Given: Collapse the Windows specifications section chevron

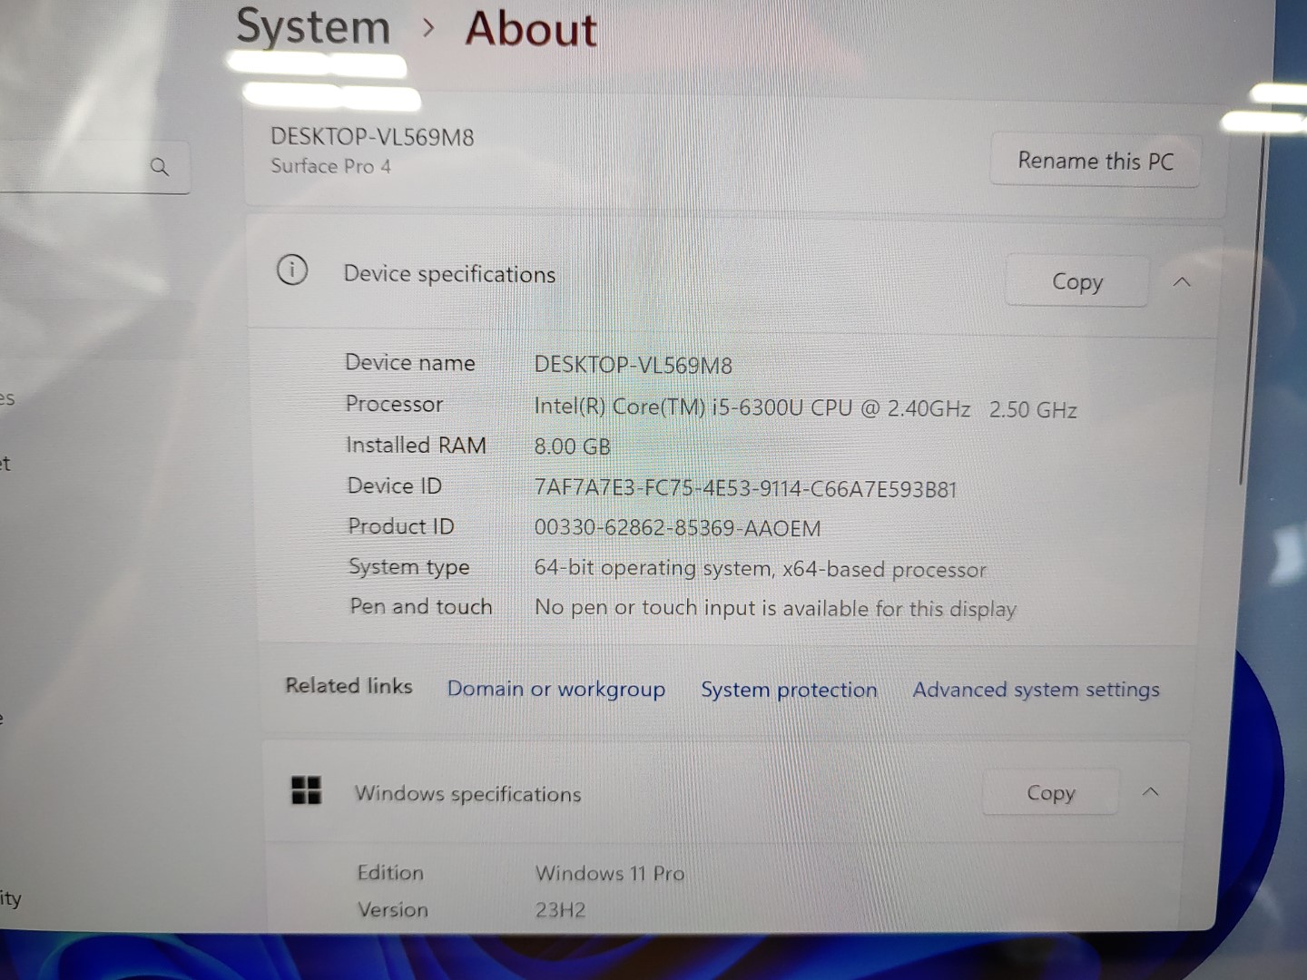Looking at the screenshot, I should click(1150, 792).
